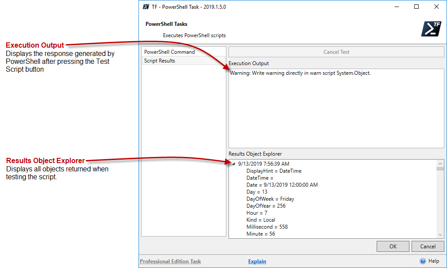Screen dimensions: 447x268
Task: Select the Minute = 56 row
Action: [x=260, y=234]
